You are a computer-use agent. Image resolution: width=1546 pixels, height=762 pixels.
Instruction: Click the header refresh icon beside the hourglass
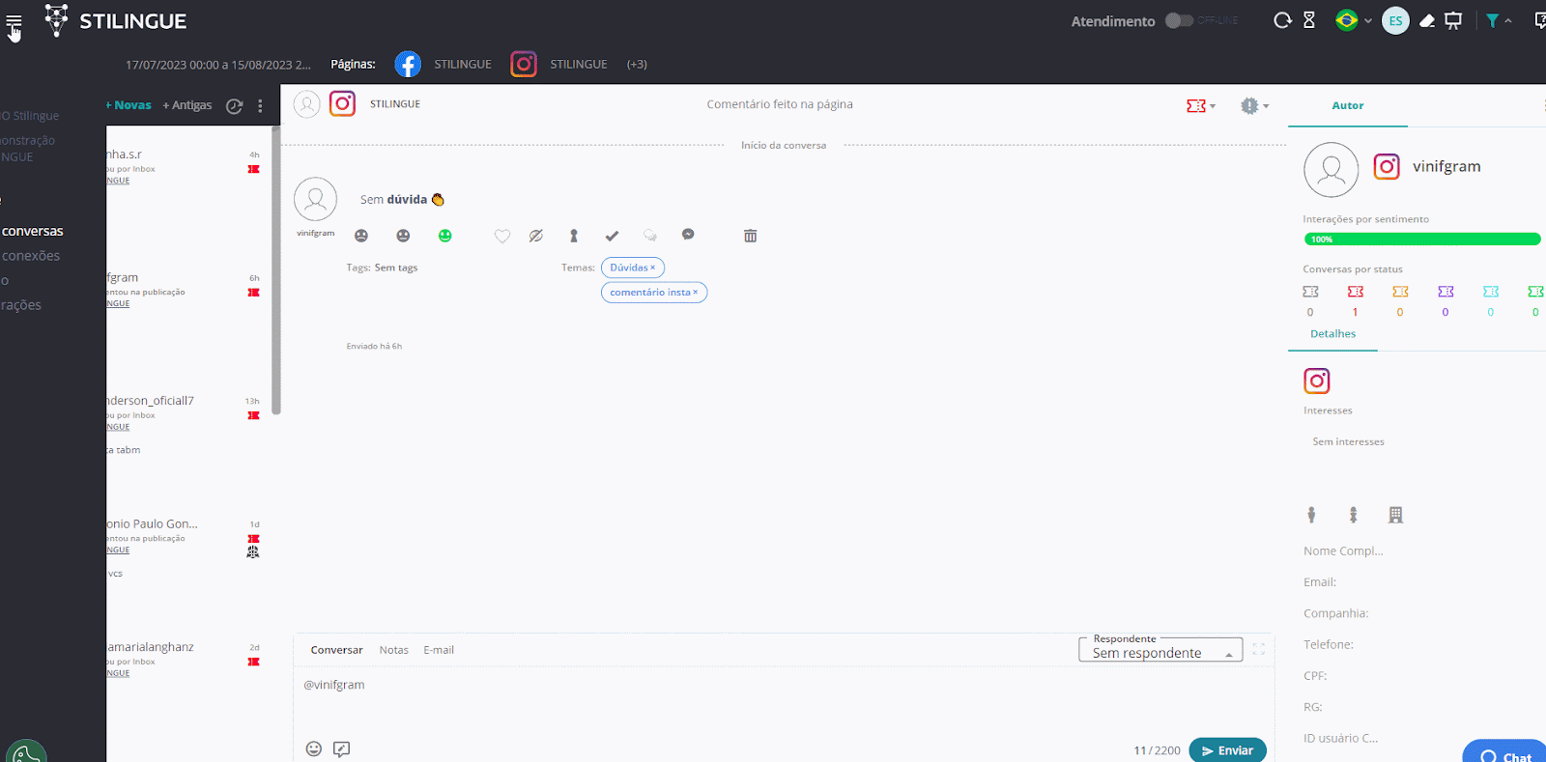[x=1282, y=20]
